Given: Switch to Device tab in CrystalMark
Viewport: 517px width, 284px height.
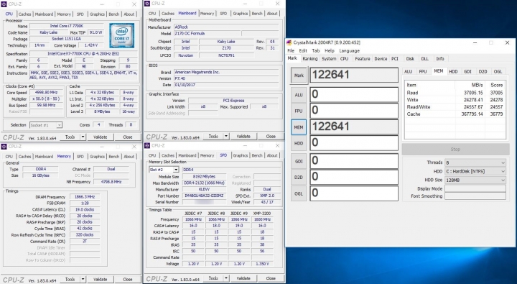Looking at the screenshot, I should coord(381,59).
